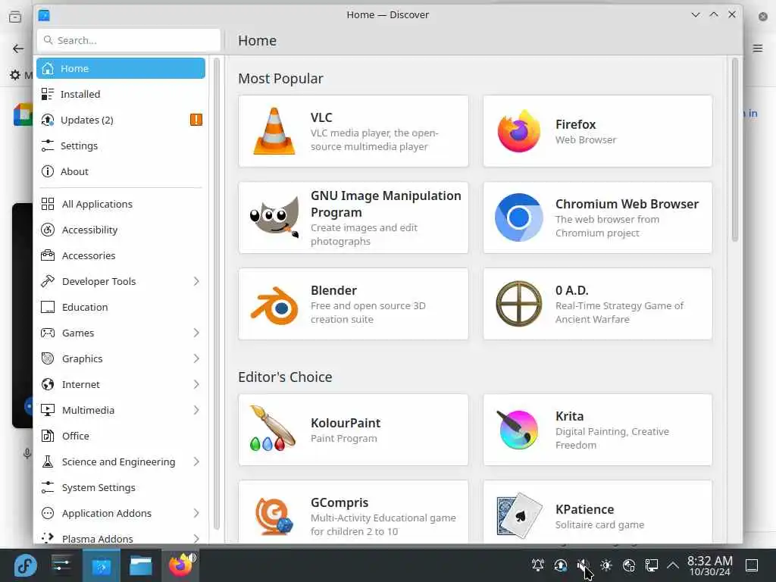Open the volume tray icon
Image resolution: width=776 pixels, height=582 pixels.
(584, 565)
